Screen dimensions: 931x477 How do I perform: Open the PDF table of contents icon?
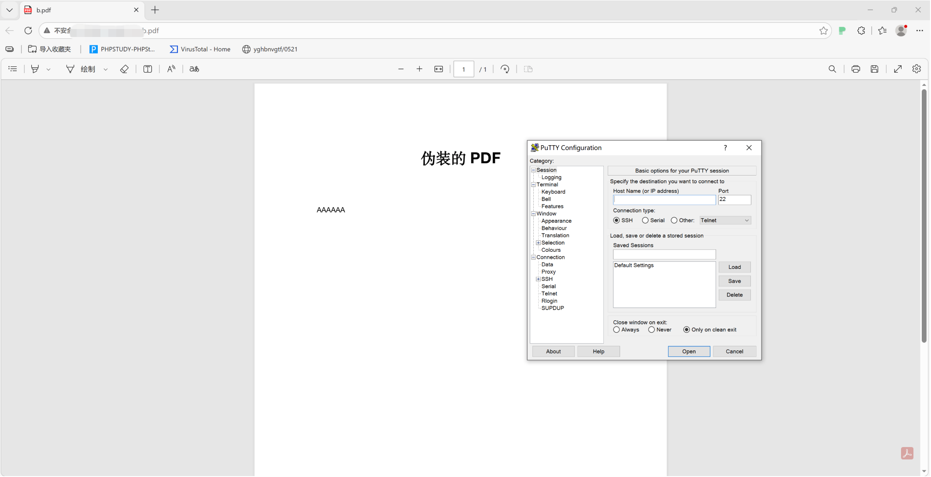pos(13,69)
